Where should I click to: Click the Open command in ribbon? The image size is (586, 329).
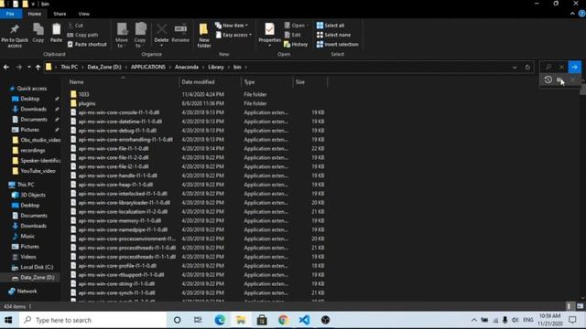295,26
